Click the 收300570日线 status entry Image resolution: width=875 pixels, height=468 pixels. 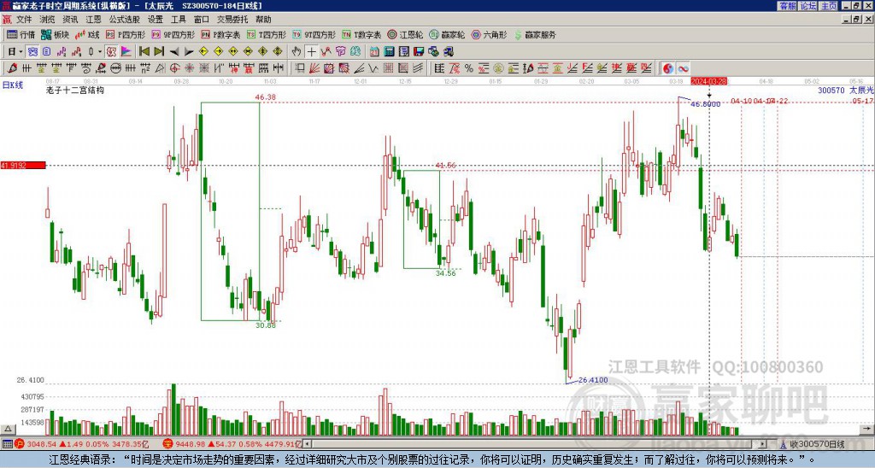(x=816, y=445)
